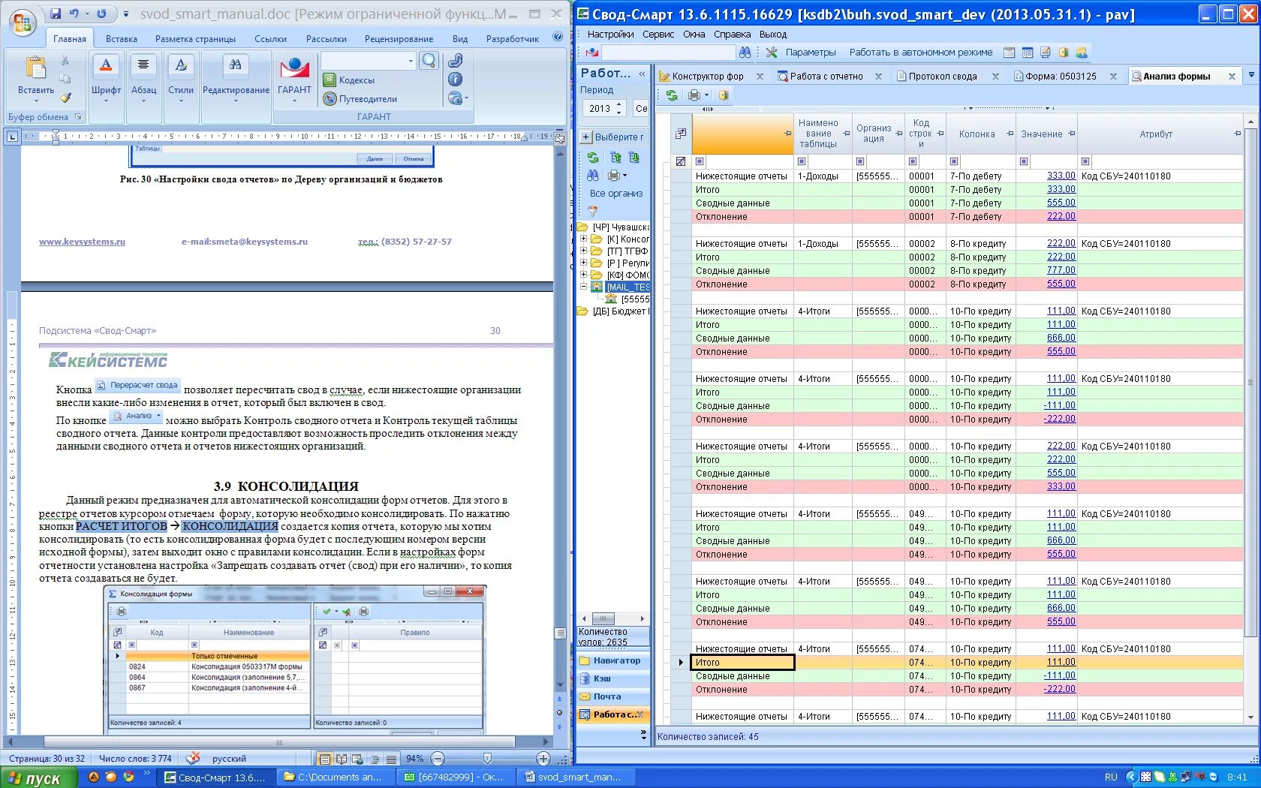Refresh the organization tree in left panel
This screenshot has height=788, width=1261.
[x=593, y=158]
